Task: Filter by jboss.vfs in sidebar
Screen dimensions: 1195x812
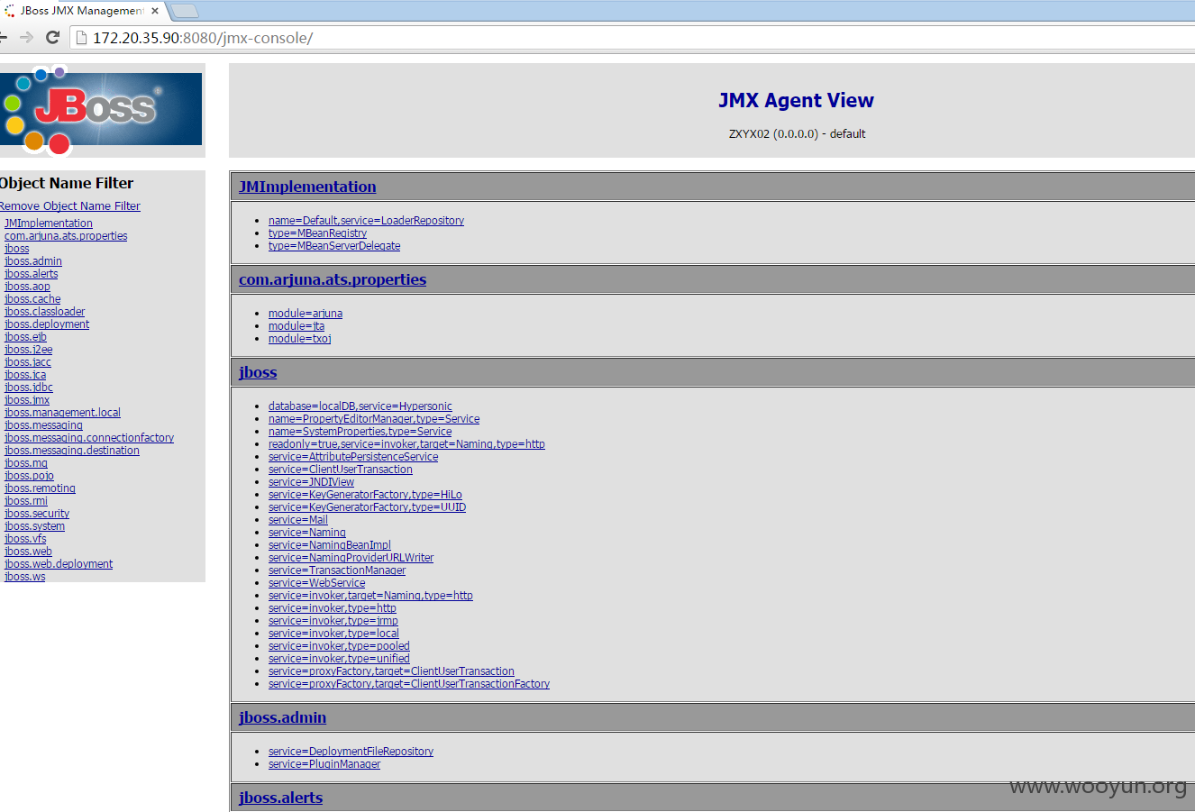Action: pyautogui.click(x=25, y=539)
